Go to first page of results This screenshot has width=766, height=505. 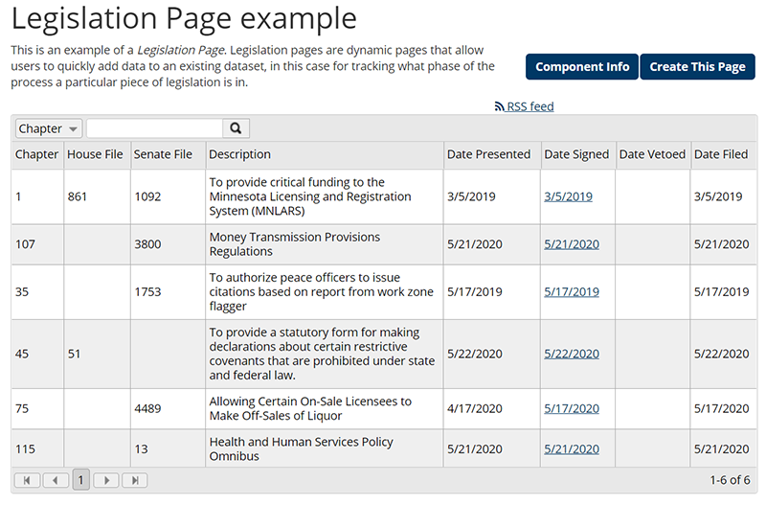(x=27, y=480)
